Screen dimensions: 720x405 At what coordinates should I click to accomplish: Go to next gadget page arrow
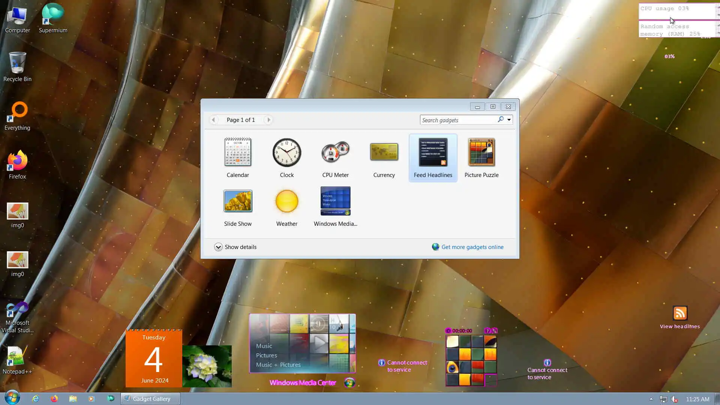click(268, 120)
